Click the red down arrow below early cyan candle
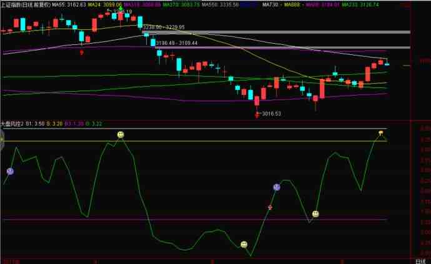Image resolution: width=431 pixels, height=264 pixels. pos(82,52)
